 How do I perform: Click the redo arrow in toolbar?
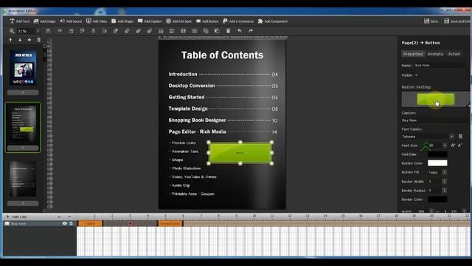251,31
